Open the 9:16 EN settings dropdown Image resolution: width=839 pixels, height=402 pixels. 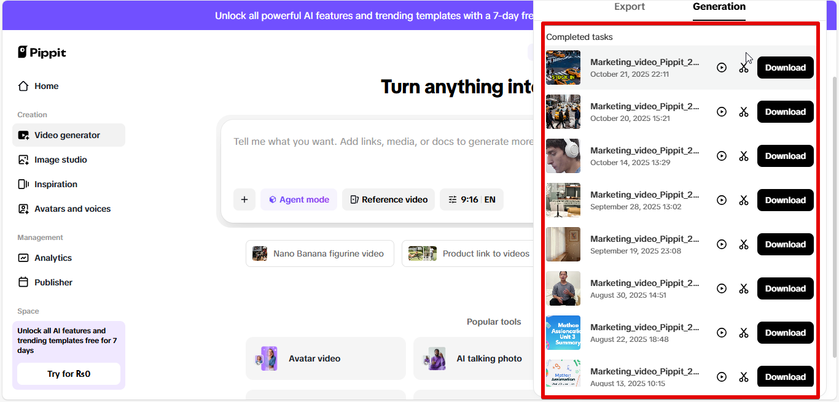coord(471,199)
